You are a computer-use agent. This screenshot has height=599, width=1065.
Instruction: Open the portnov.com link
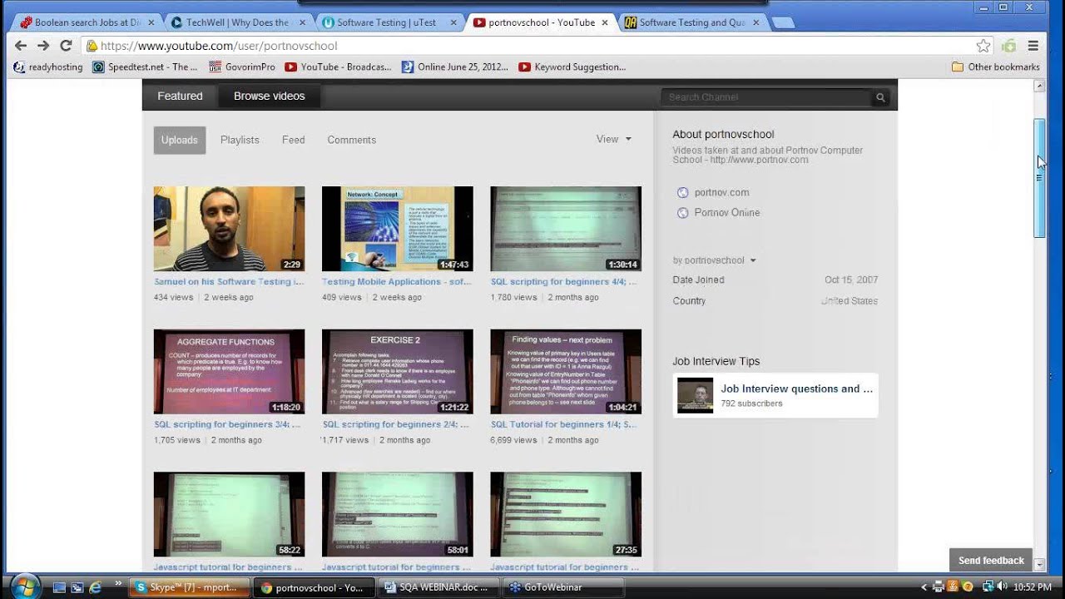(x=721, y=192)
